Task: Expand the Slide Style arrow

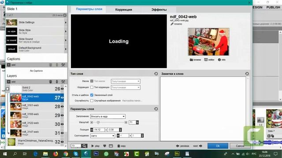Action: [66, 31]
